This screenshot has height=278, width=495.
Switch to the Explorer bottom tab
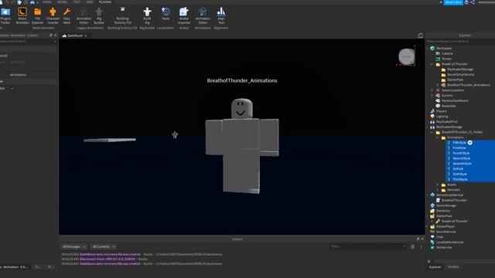(x=435, y=267)
